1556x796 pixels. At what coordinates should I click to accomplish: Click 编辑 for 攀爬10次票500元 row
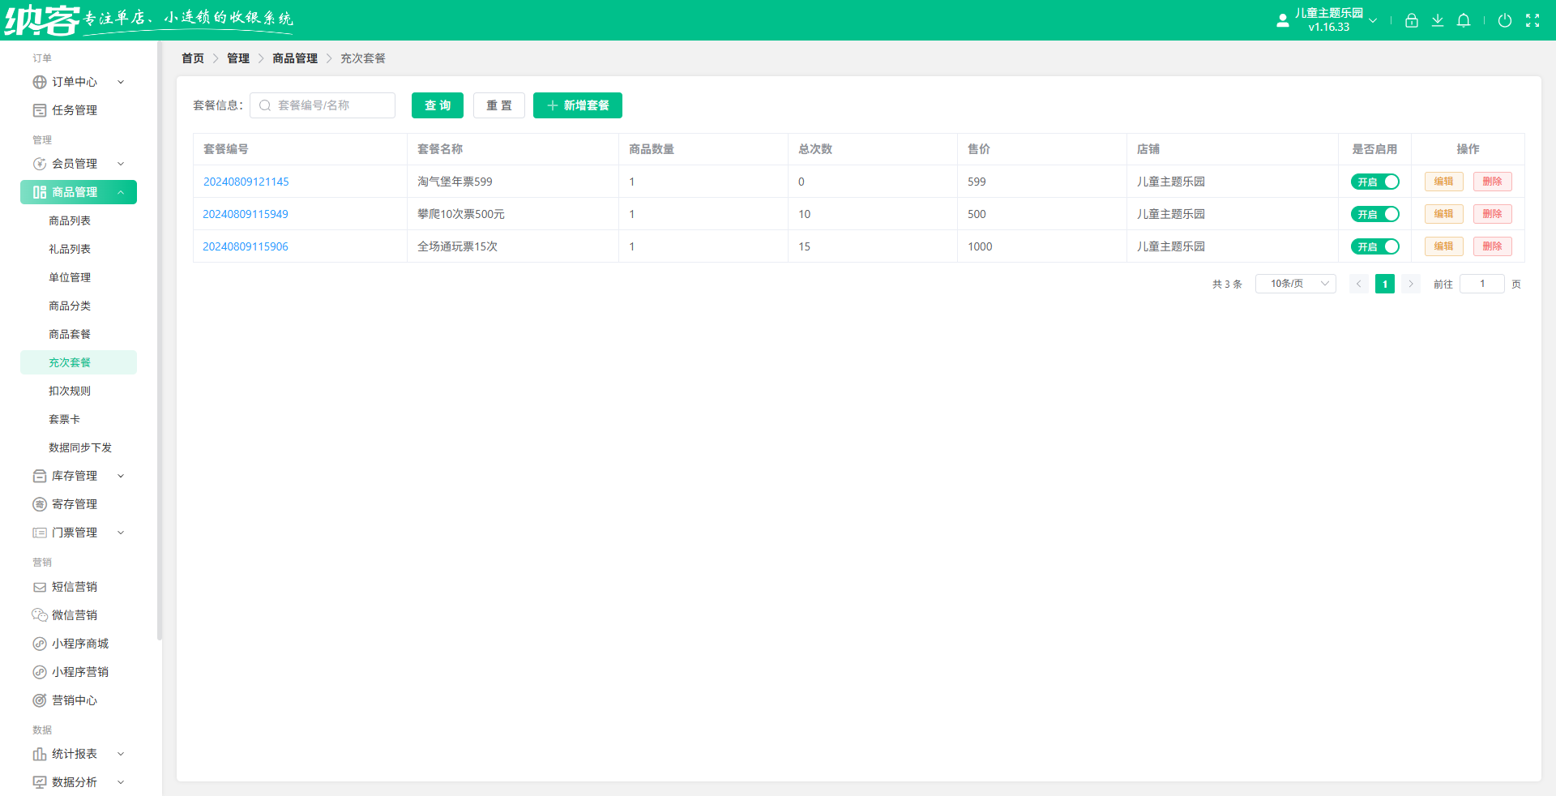(x=1444, y=214)
